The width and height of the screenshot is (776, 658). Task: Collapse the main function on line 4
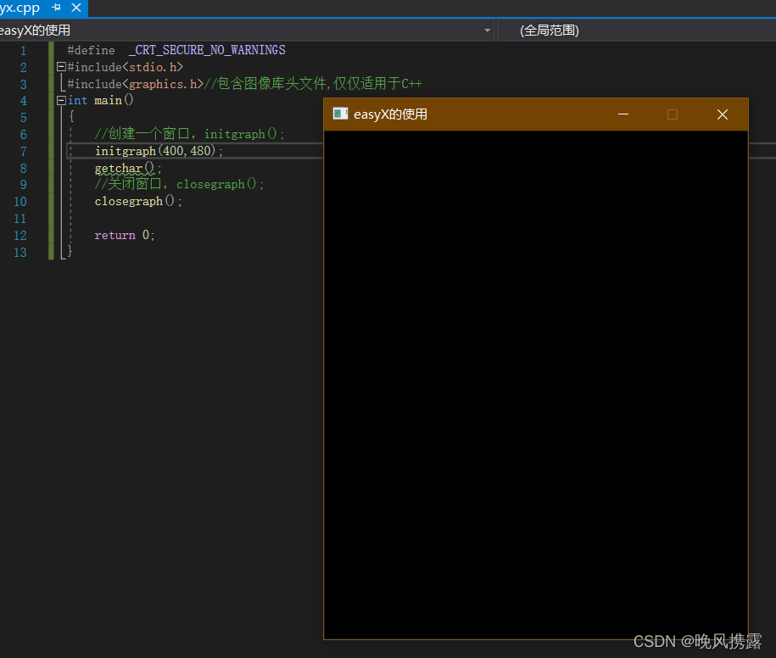pyautogui.click(x=60, y=100)
